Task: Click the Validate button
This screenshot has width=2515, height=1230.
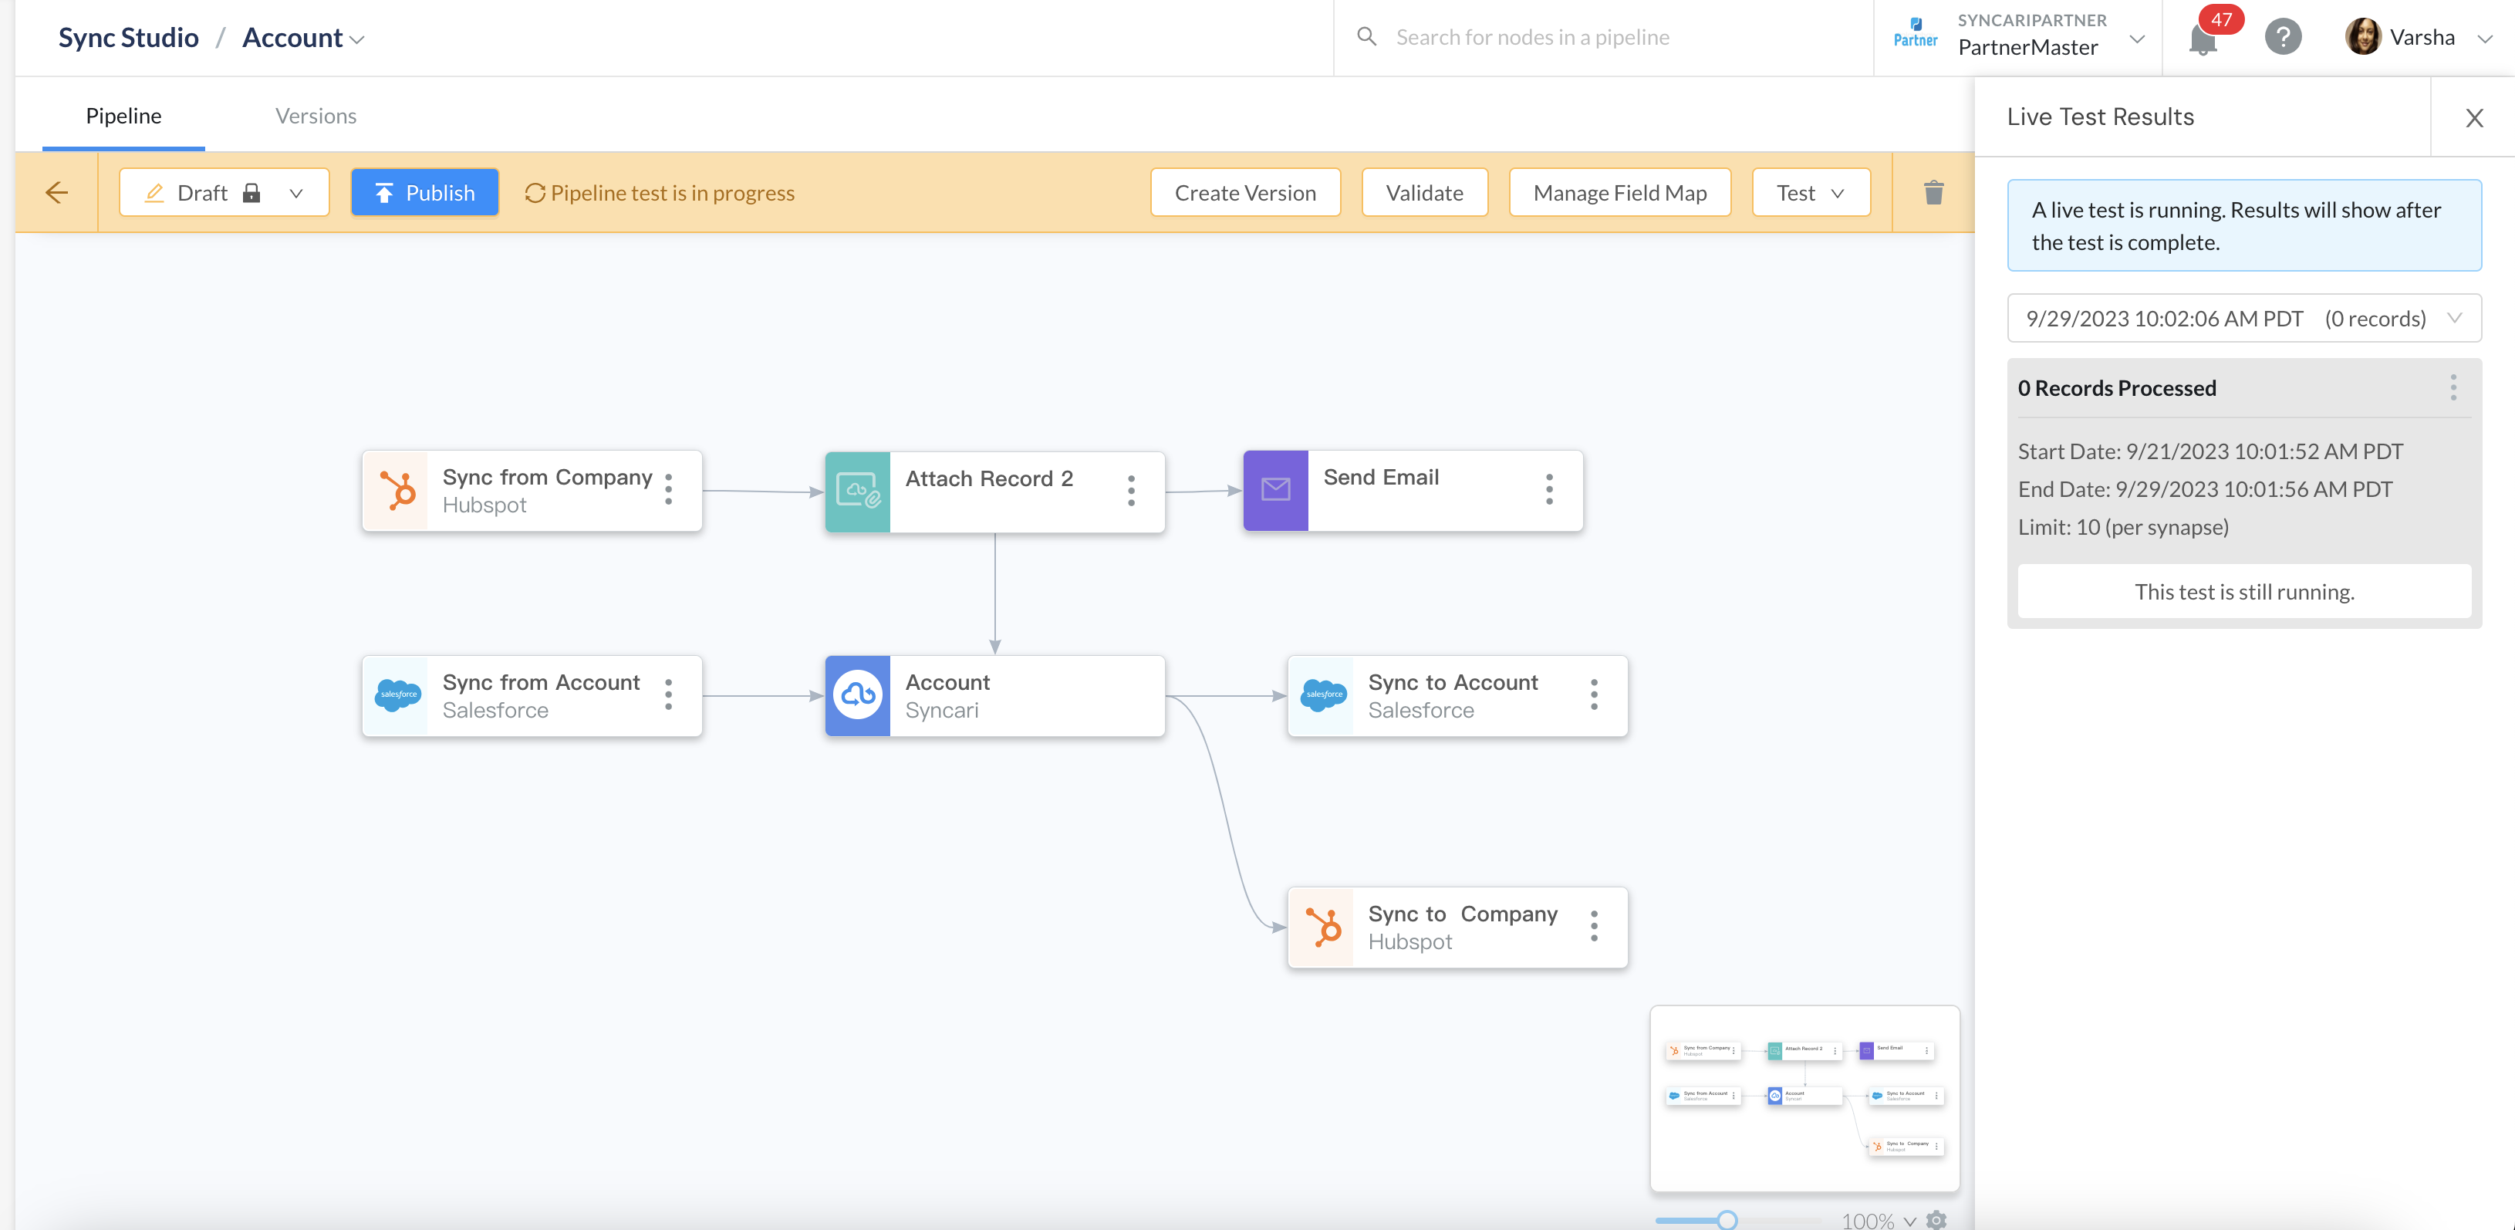Action: click(x=1424, y=192)
